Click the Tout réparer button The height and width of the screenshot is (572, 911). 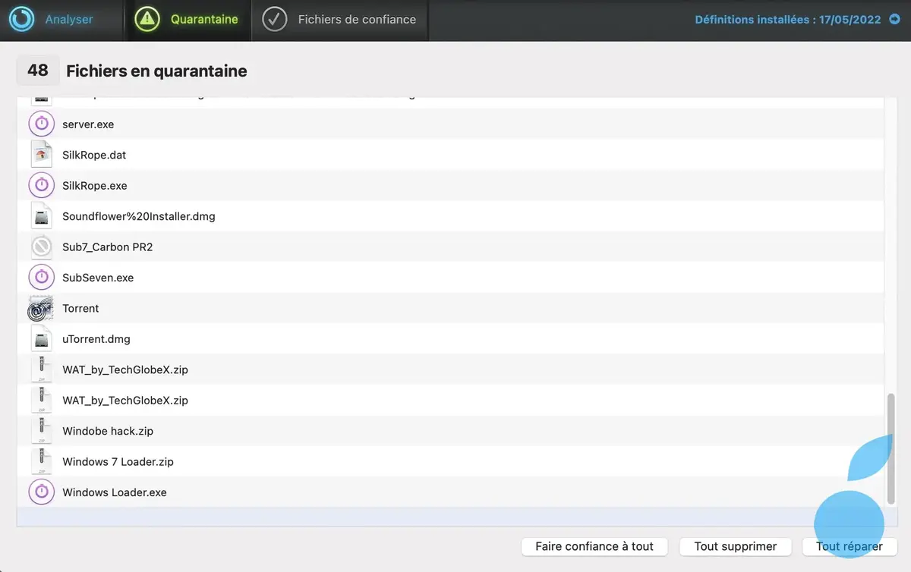click(849, 546)
